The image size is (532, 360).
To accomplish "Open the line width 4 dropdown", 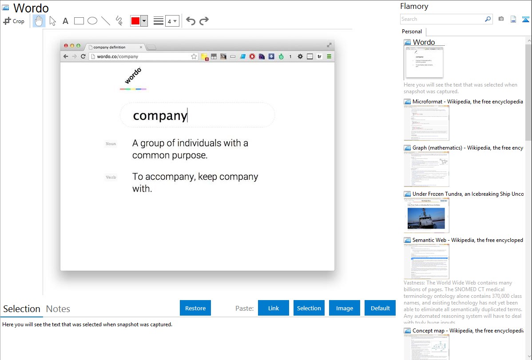I will (172, 21).
